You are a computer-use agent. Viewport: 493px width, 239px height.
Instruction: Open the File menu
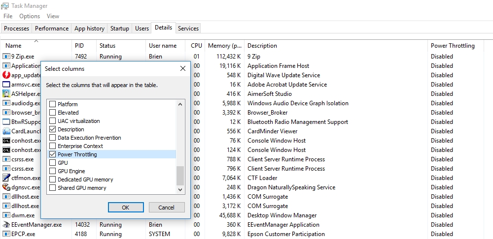click(x=8, y=16)
